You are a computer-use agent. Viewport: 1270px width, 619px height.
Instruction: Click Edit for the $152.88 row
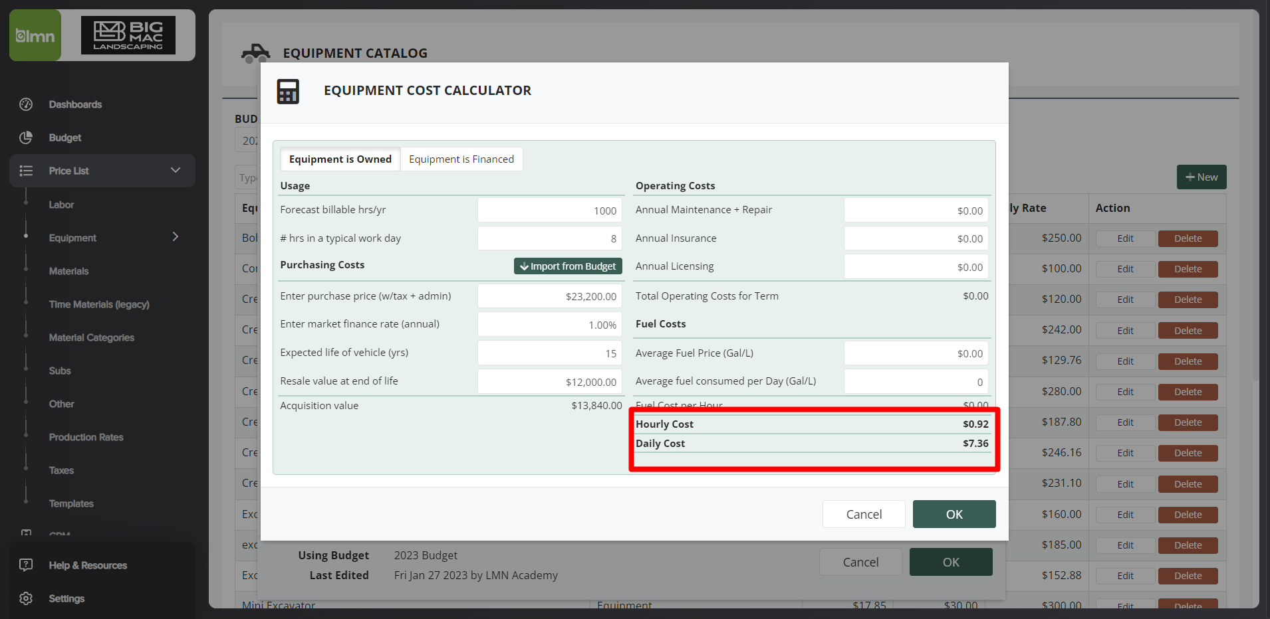pyautogui.click(x=1125, y=576)
